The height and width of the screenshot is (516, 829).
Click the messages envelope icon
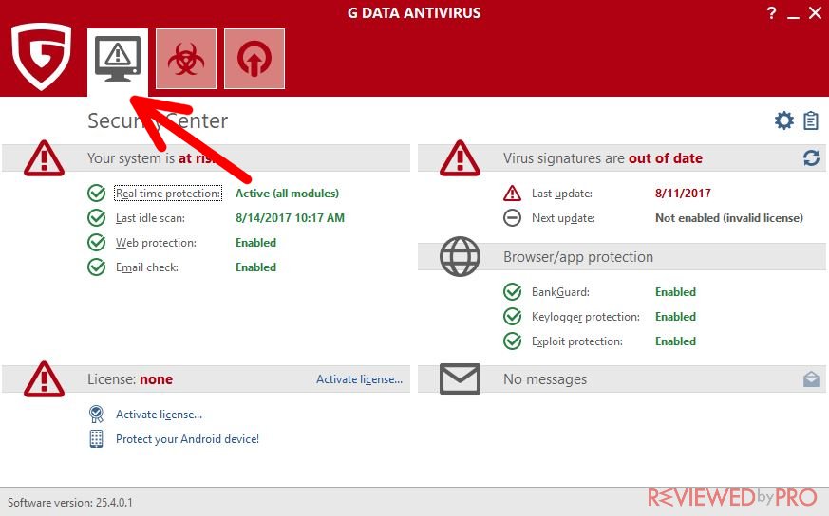point(460,378)
